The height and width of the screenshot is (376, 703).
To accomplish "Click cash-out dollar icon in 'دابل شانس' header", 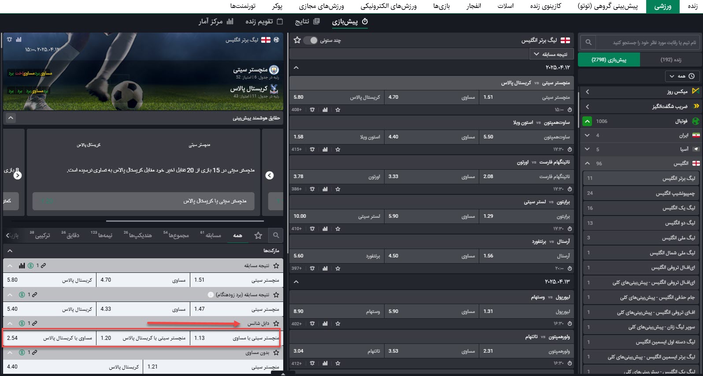I will click(22, 324).
